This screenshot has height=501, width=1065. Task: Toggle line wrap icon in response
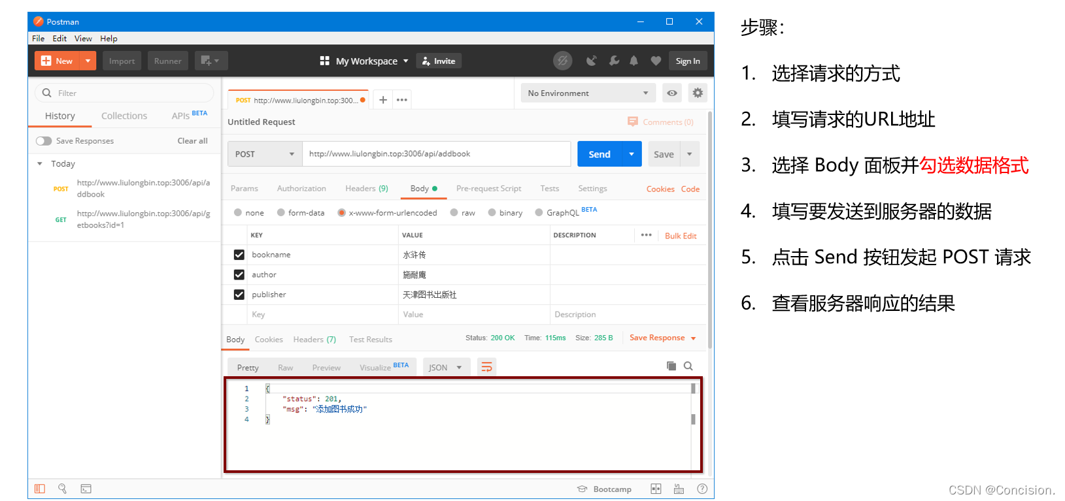coord(486,367)
